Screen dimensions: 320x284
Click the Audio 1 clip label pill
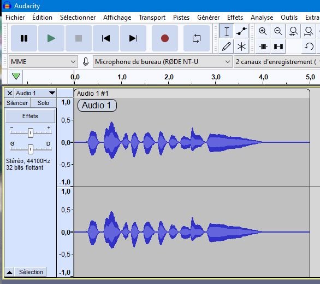97,105
